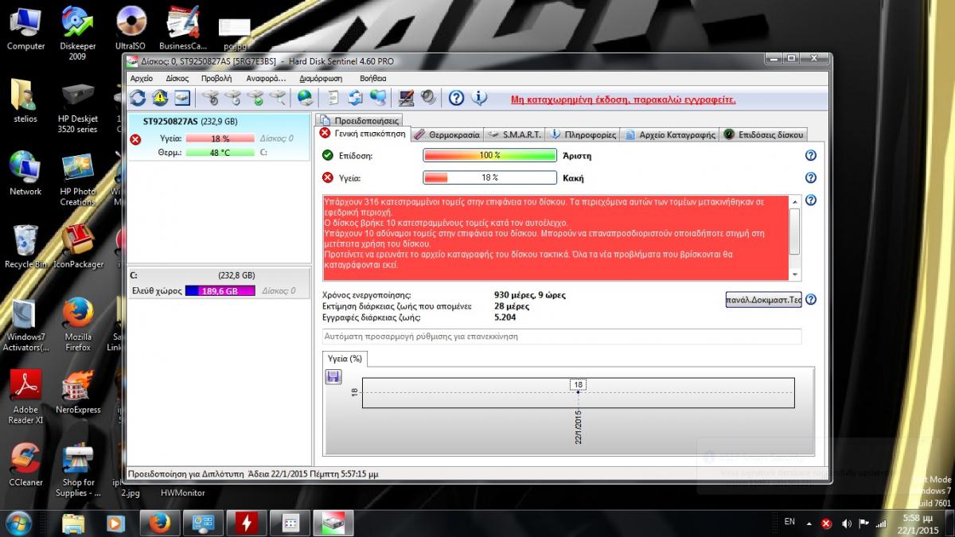The image size is (955, 537).
Task: Switch to the Αρχείο Καταγραφής tab
Action: point(669,134)
